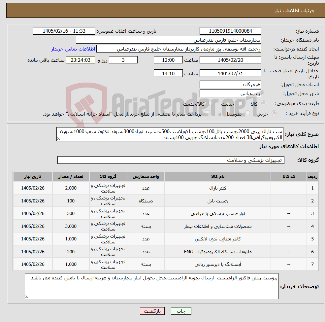Click the واحد شمارش column header
Screen dimensions: 325x322
pyautogui.click(x=146, y=177)
